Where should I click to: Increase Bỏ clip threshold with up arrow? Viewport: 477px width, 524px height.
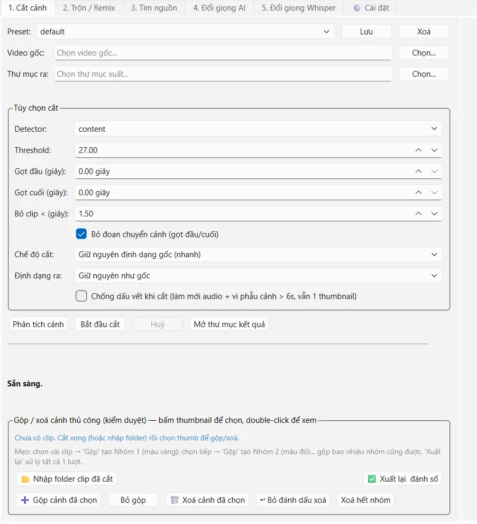418,213
